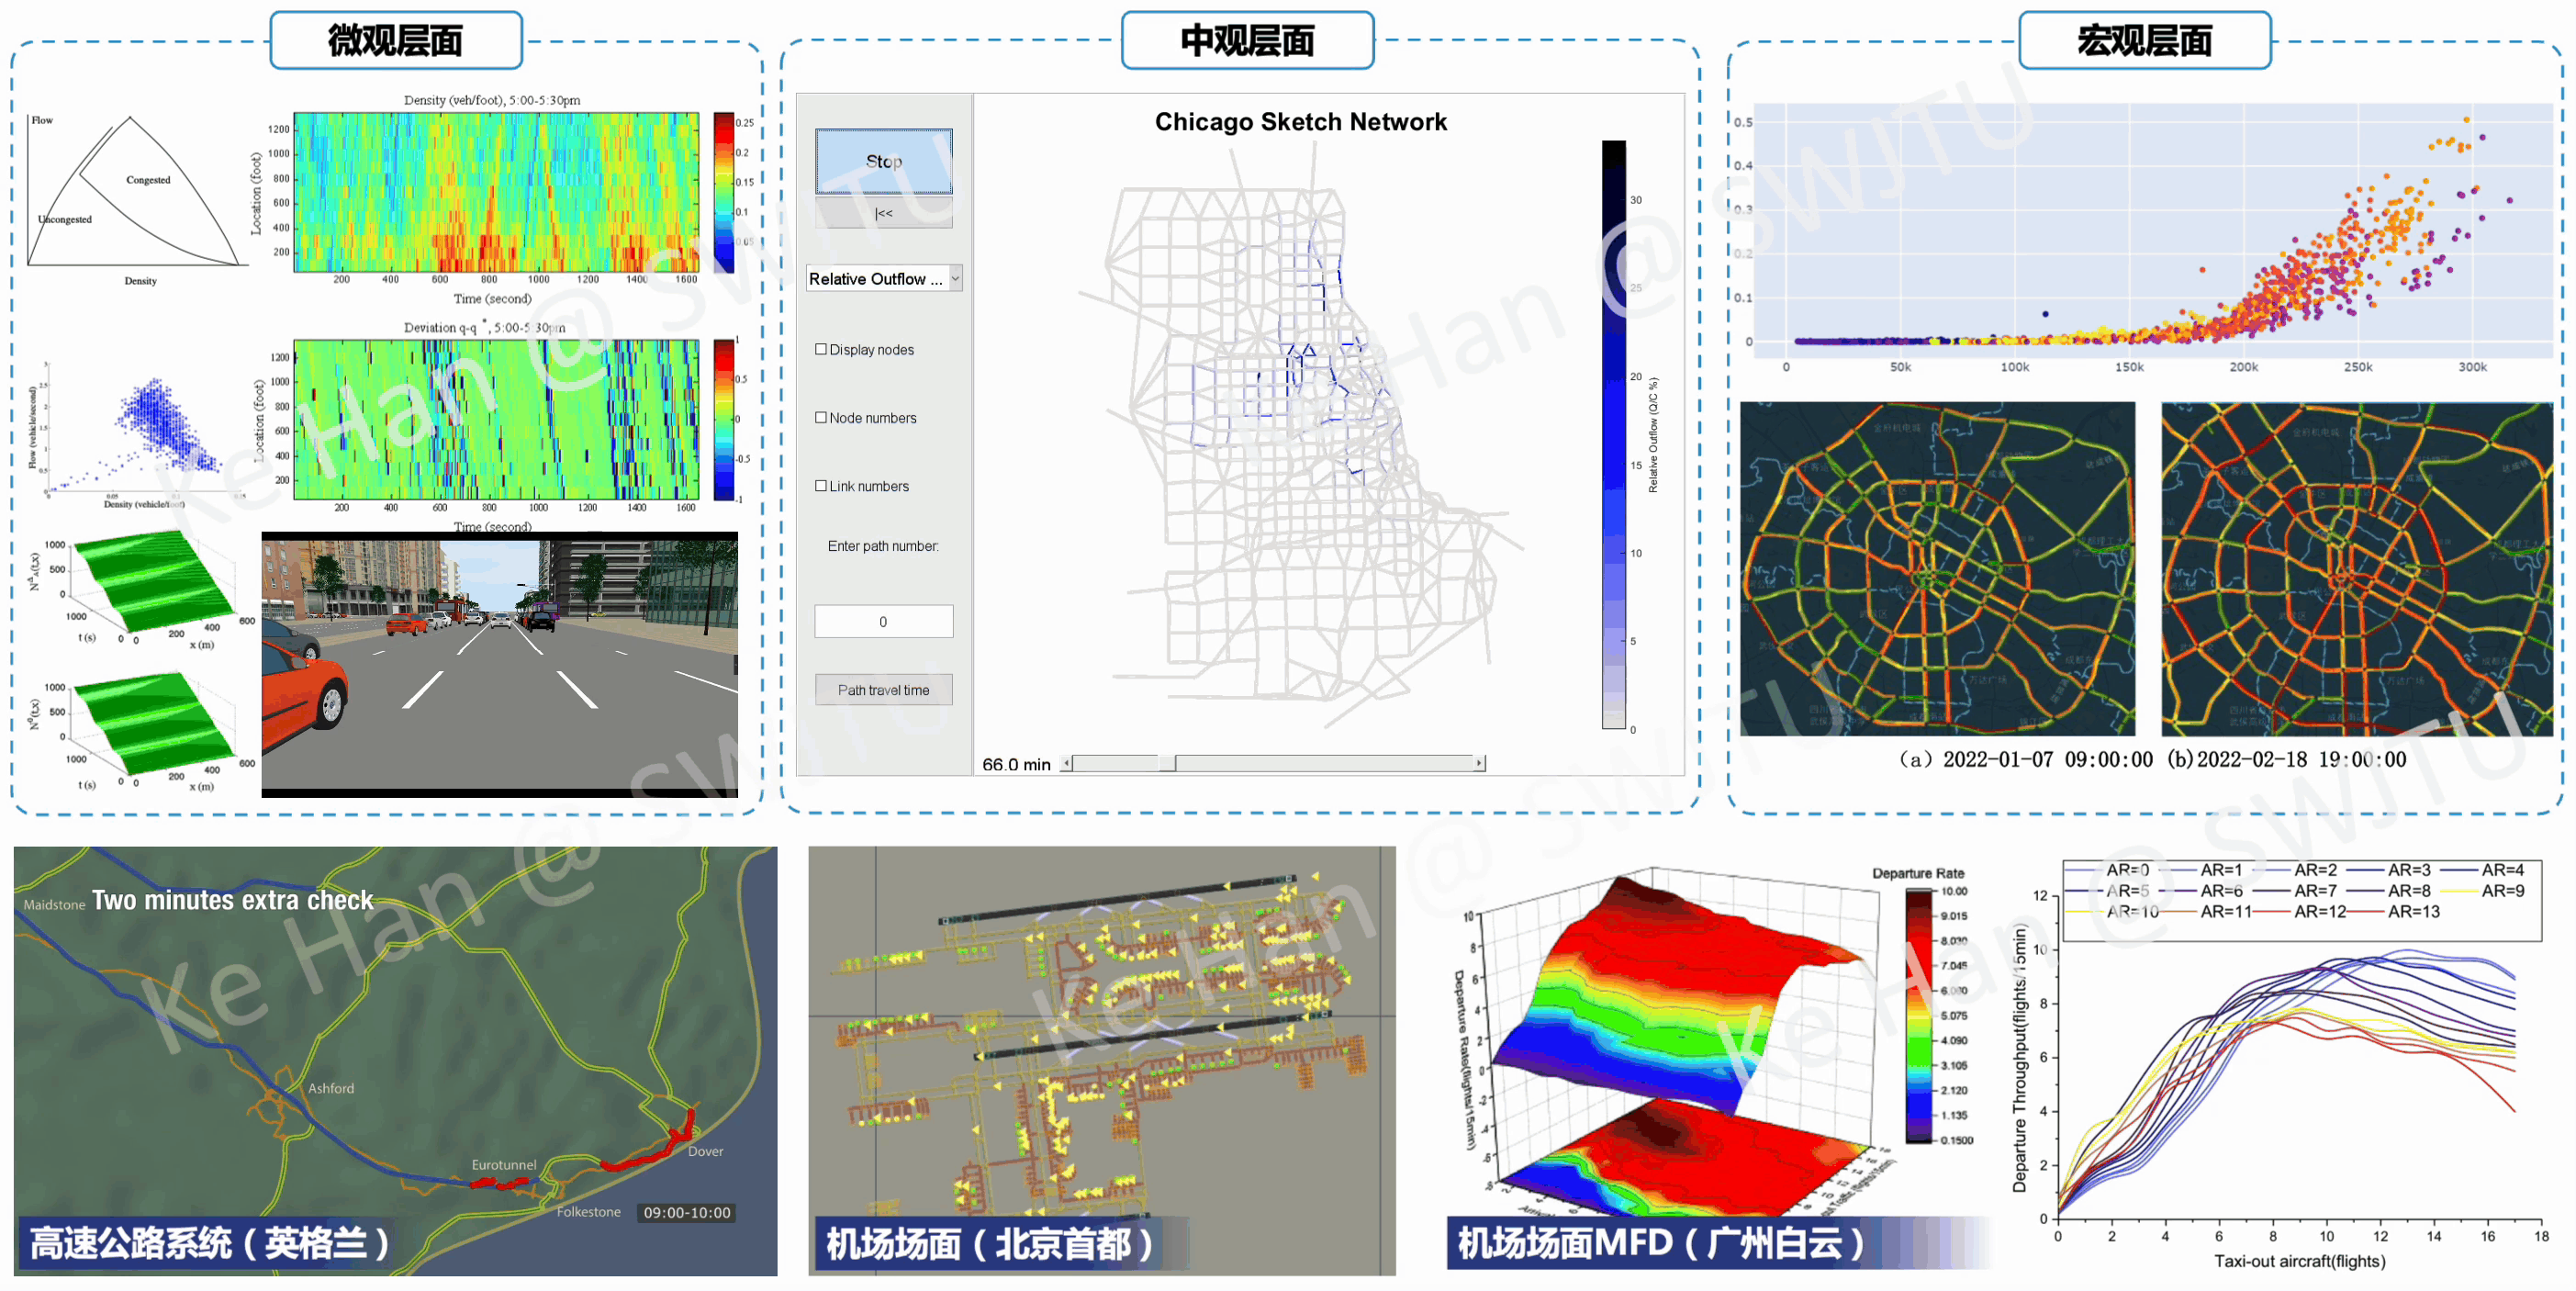Click the Stop button

click(x=883, y=161)
